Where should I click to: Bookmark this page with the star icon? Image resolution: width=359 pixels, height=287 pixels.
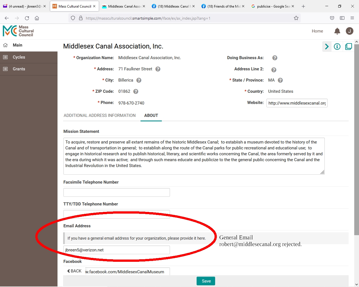[x=296, y=18]
